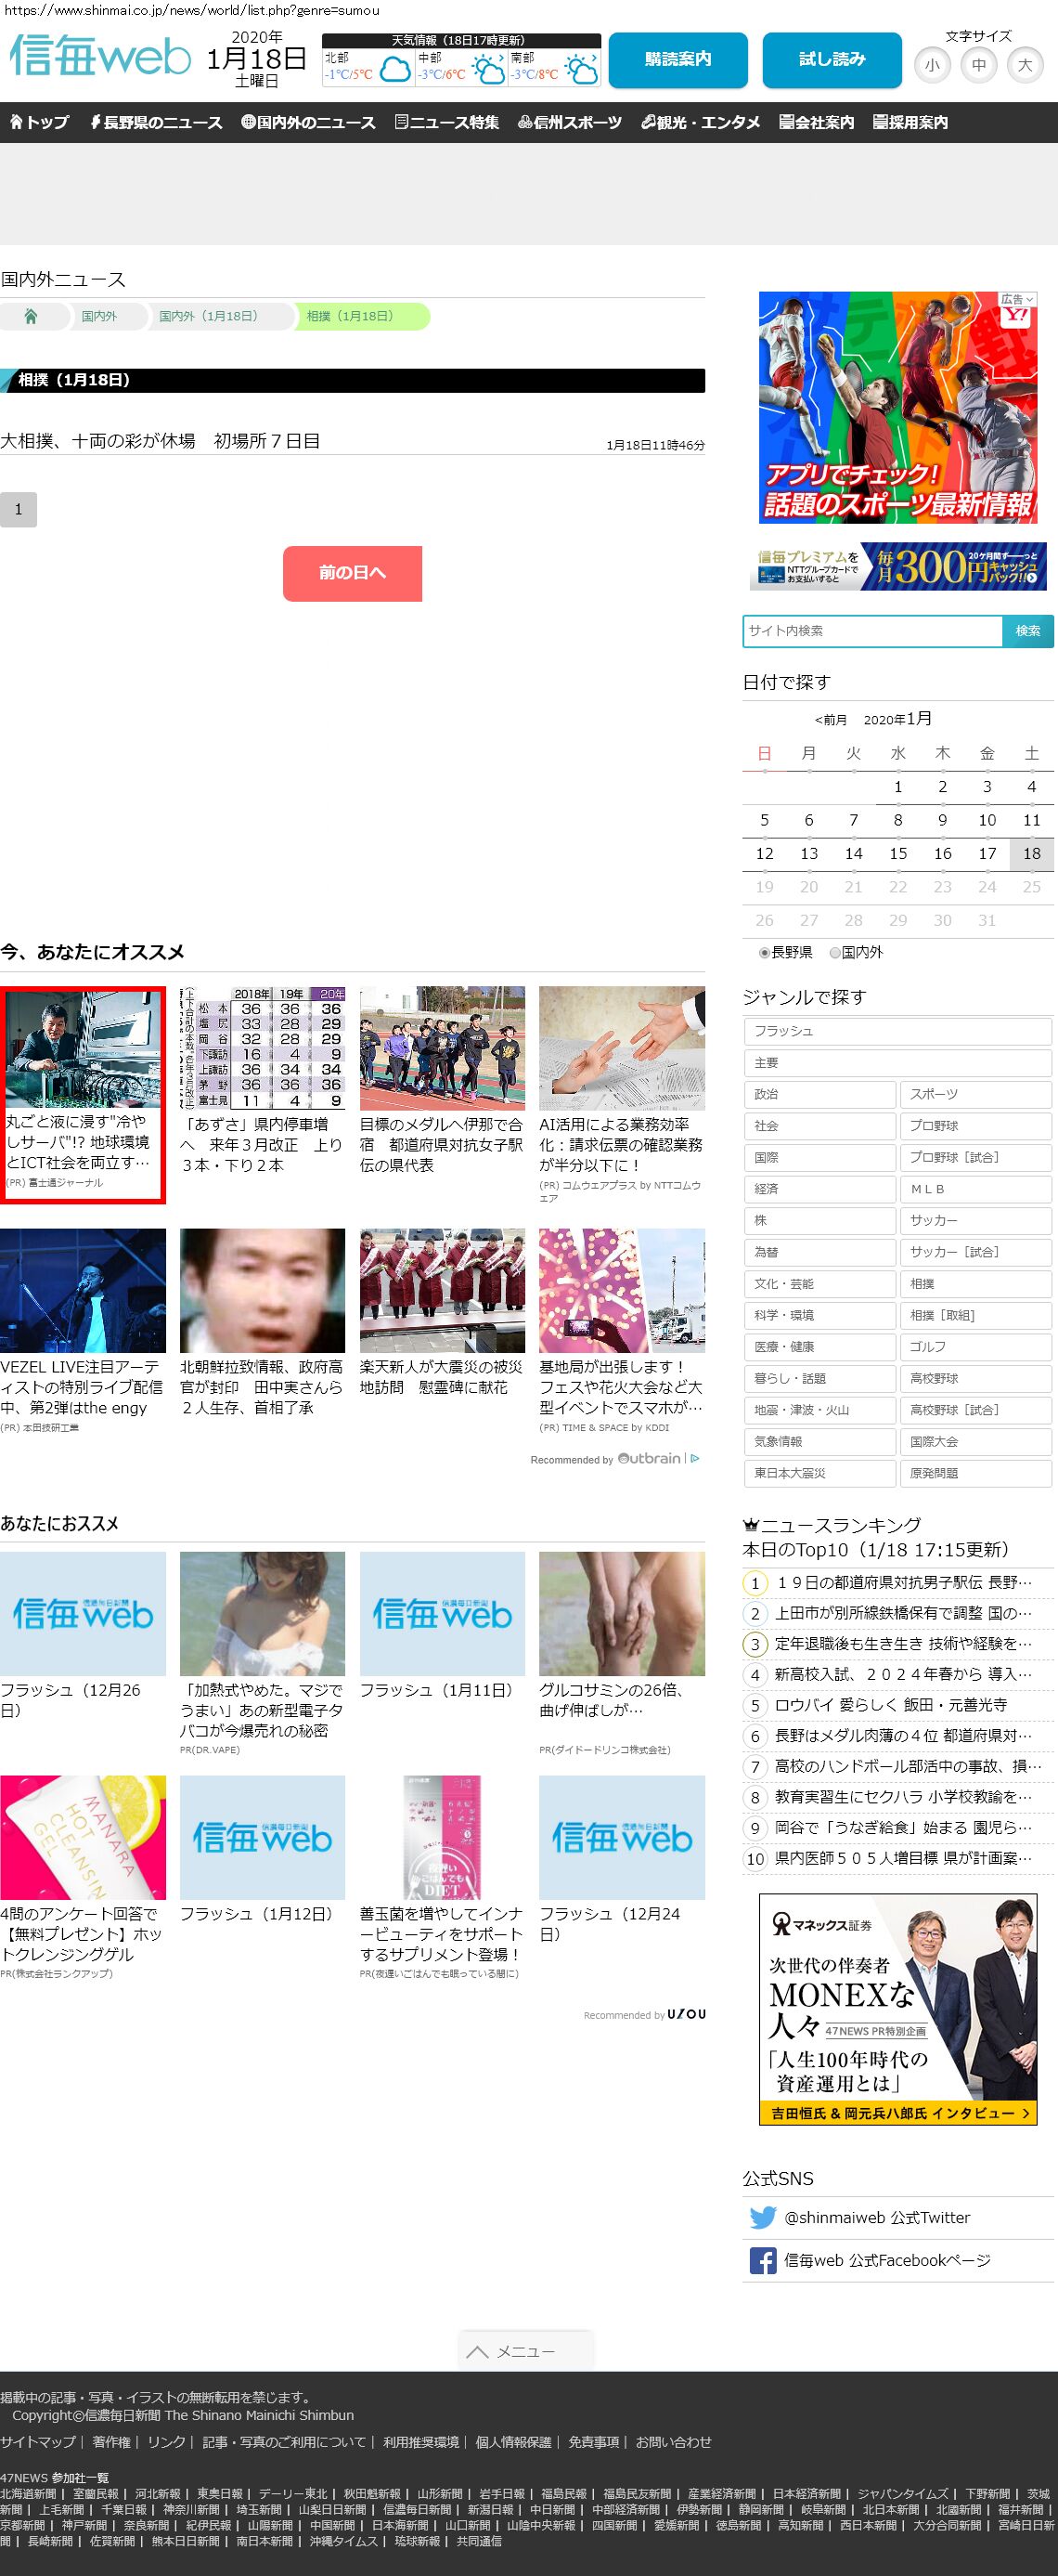1058x2576 pixels.
Task: Open 共同通信 in 47NEWS list
Action: (480, 2541)
